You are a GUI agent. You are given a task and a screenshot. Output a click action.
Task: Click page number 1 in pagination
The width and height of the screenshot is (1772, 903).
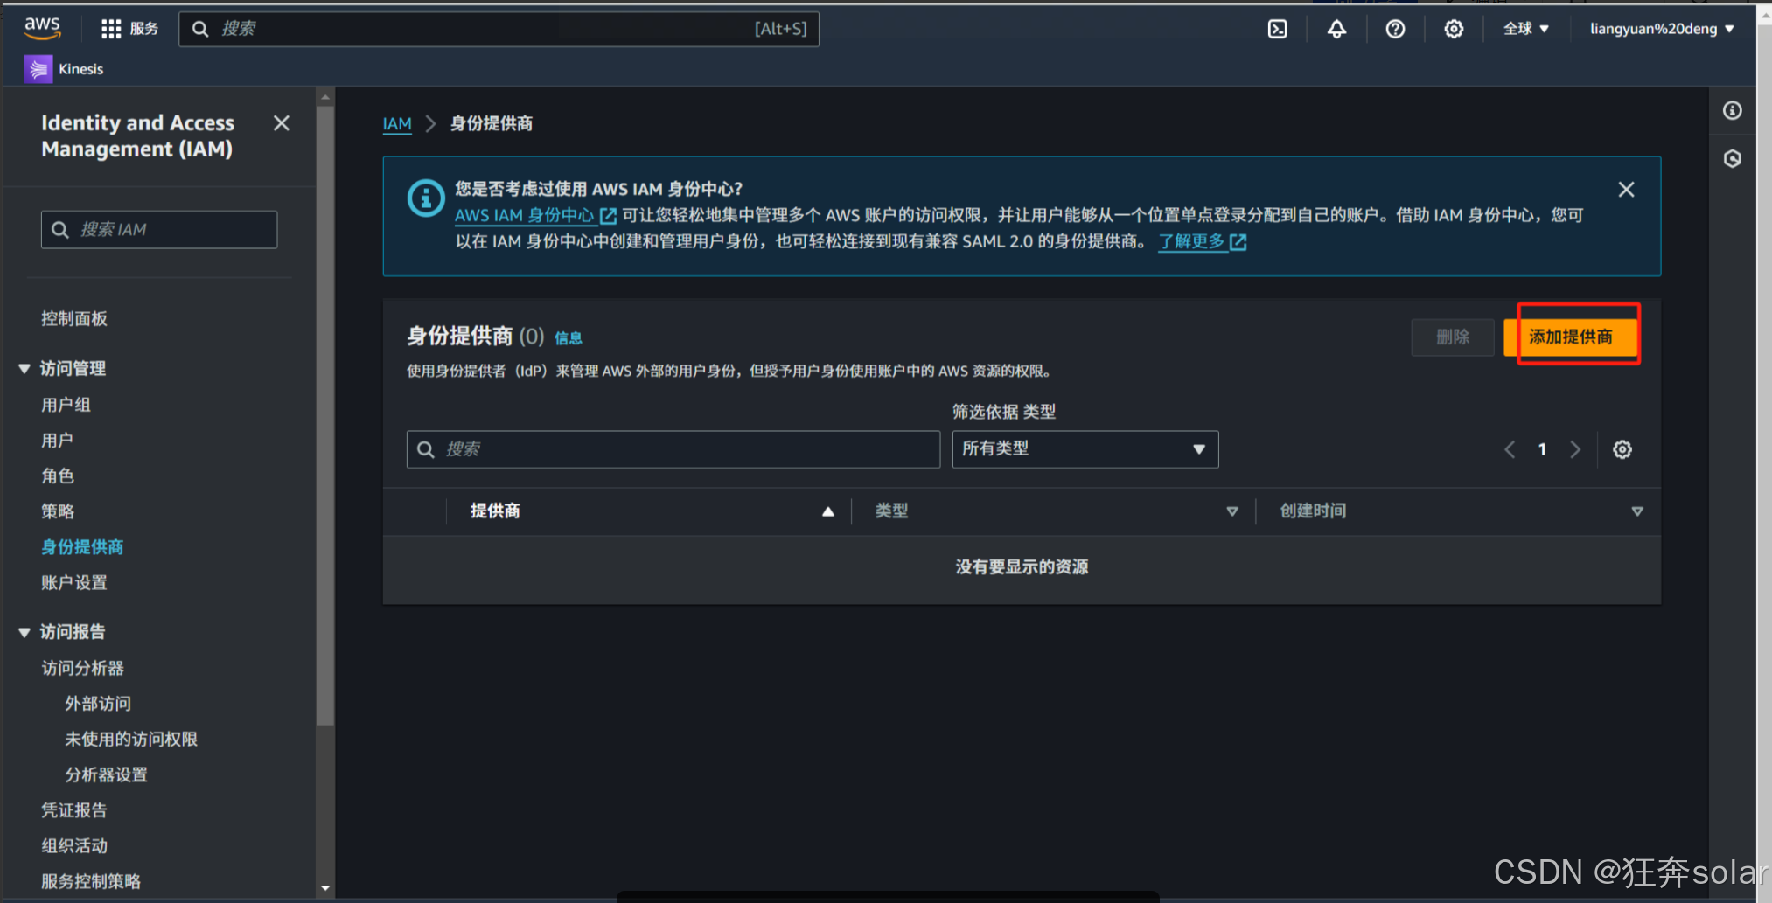point(1542,449)
